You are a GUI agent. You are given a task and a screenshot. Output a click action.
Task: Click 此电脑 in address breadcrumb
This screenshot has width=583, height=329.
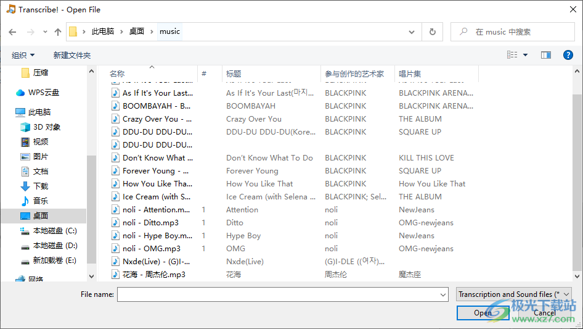coord(103,31)
